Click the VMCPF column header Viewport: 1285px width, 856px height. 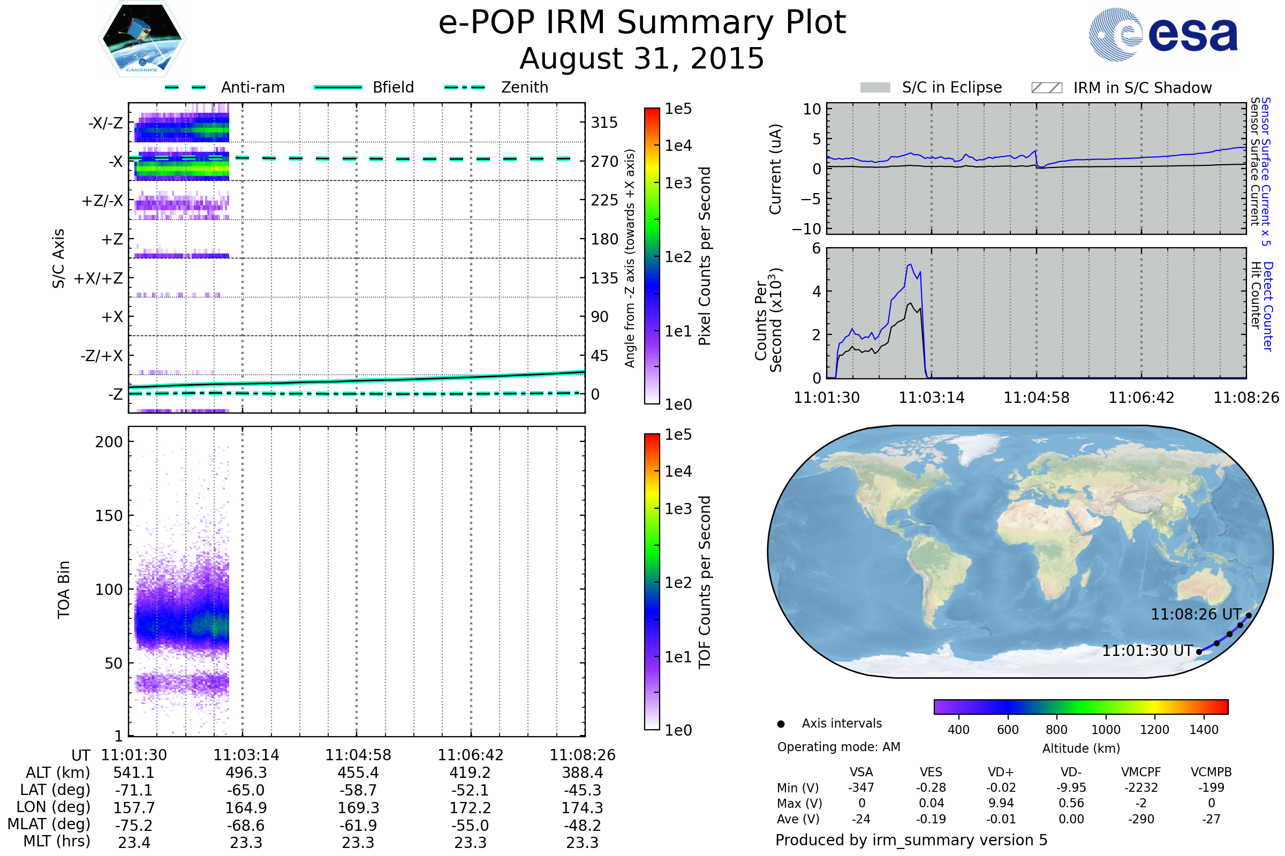tap(1141, 772)
